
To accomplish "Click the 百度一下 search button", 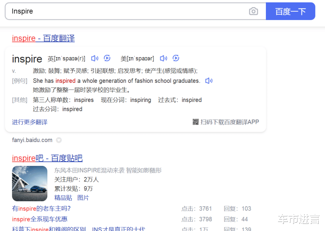I will point(291,11).
